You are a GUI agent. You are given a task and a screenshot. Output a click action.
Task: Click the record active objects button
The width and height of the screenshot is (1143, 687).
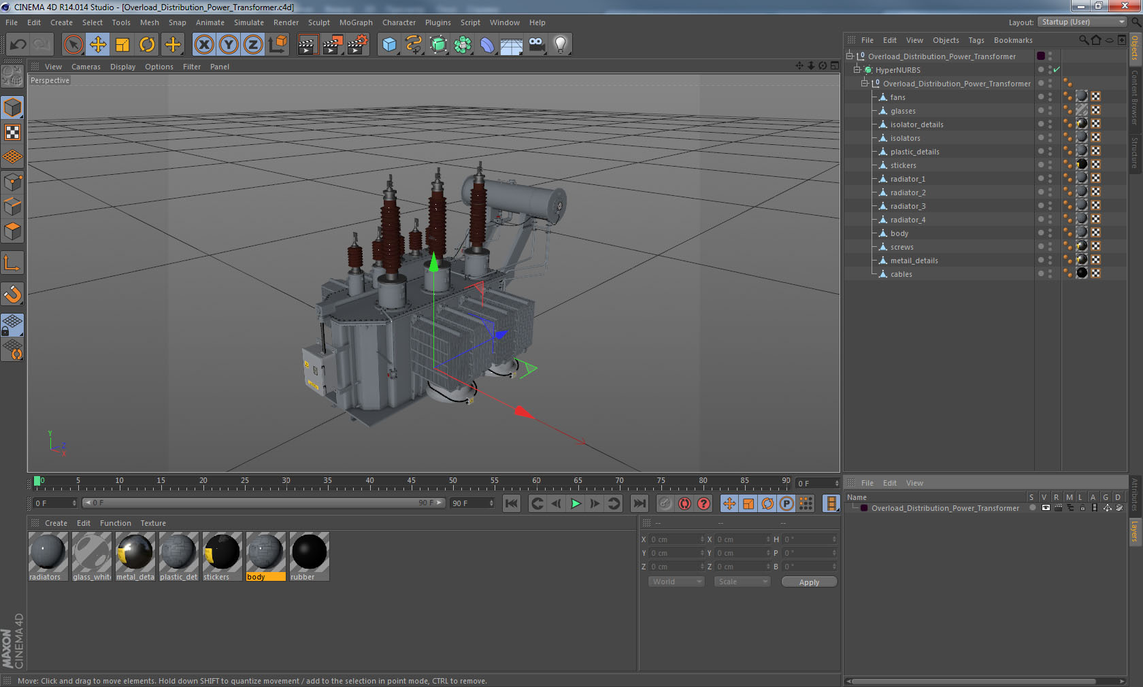[665, 503]
